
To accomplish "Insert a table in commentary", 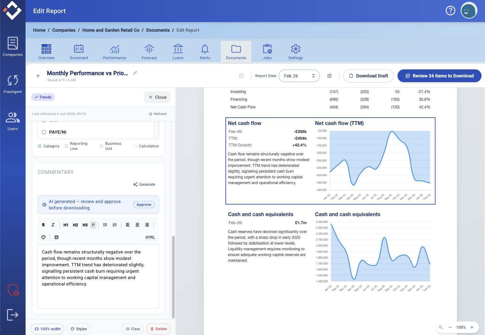I will [x=57, y=237].
